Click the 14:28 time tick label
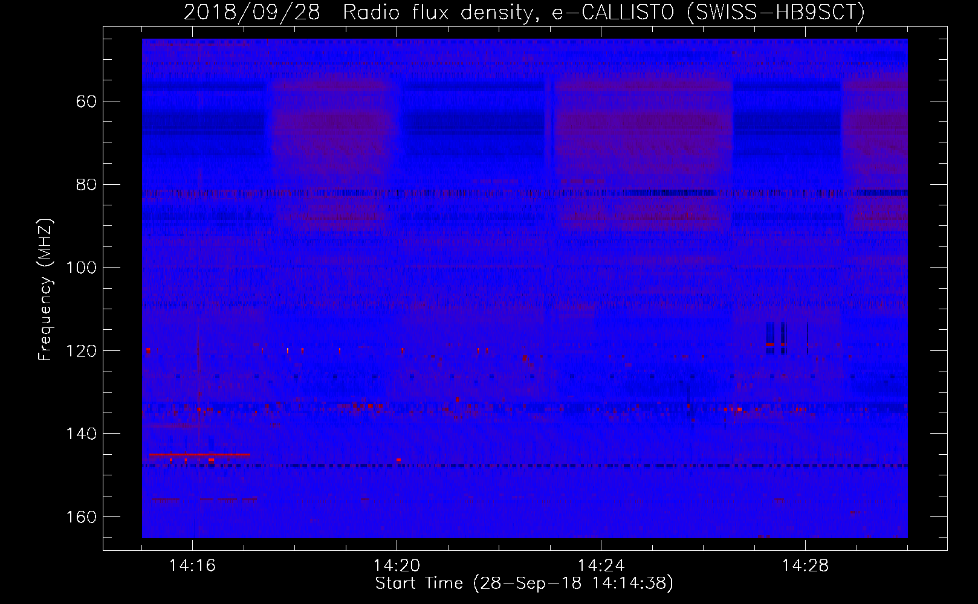The image size is (978, 604). click(806, 565)
